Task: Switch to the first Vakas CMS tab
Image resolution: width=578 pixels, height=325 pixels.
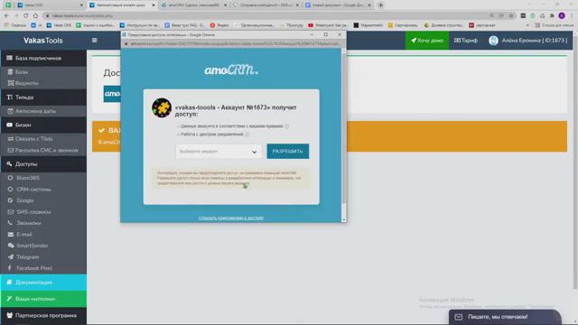Action: pyautogui.click(x=51, y=5)
